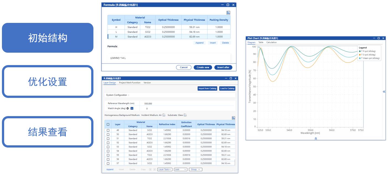Click column settings icon above layer table

pos(233,118)
